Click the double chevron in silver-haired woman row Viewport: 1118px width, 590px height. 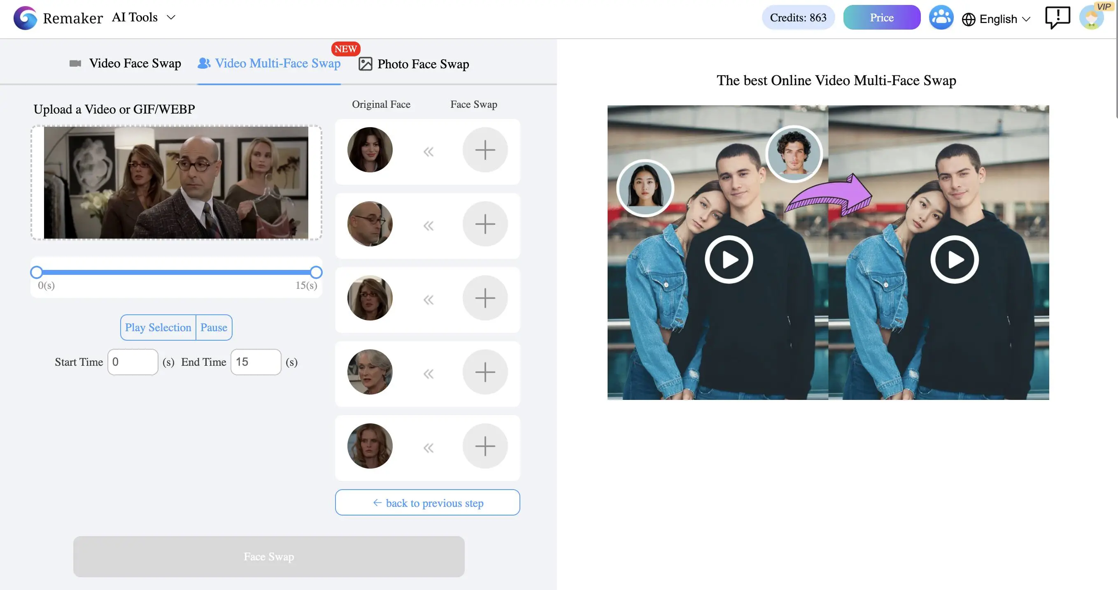pyautogui.click(x=429, y=374)
